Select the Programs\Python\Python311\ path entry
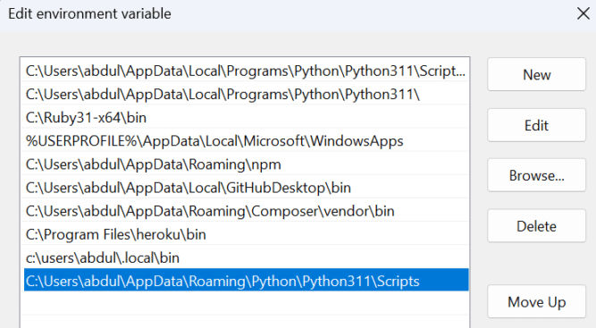 click(x=246, y=94)
